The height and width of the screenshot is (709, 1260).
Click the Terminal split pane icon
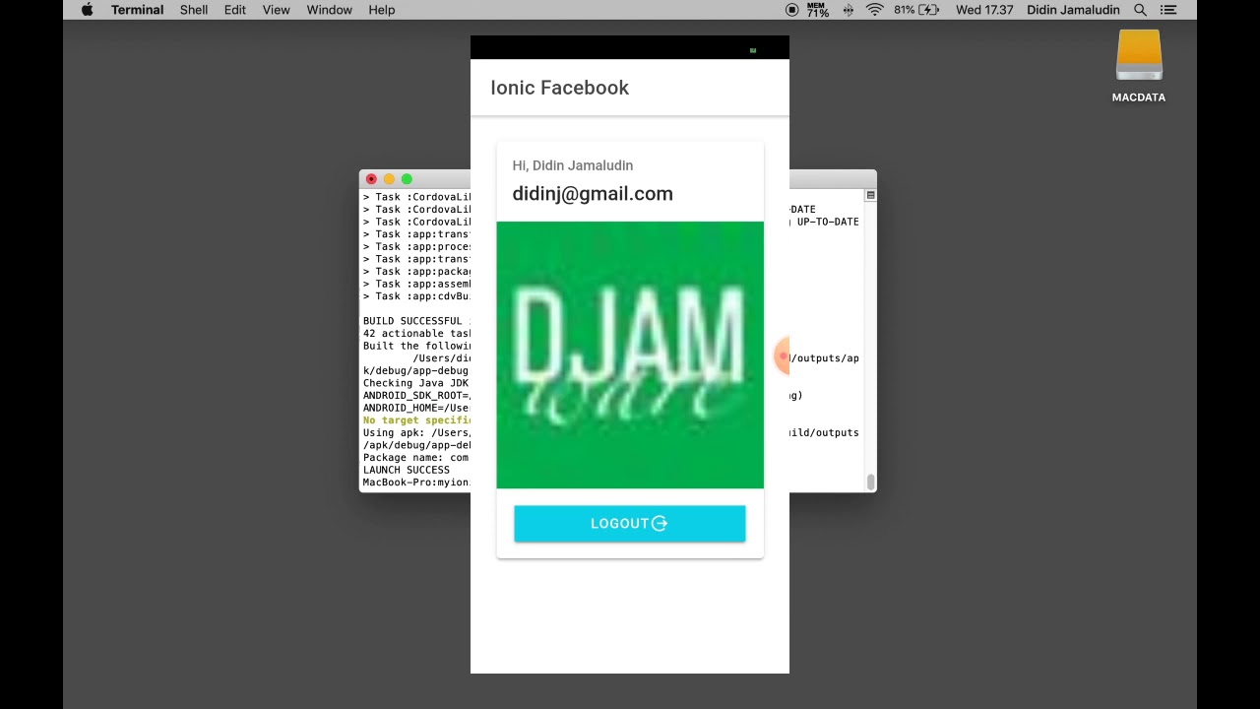(870, 196)
